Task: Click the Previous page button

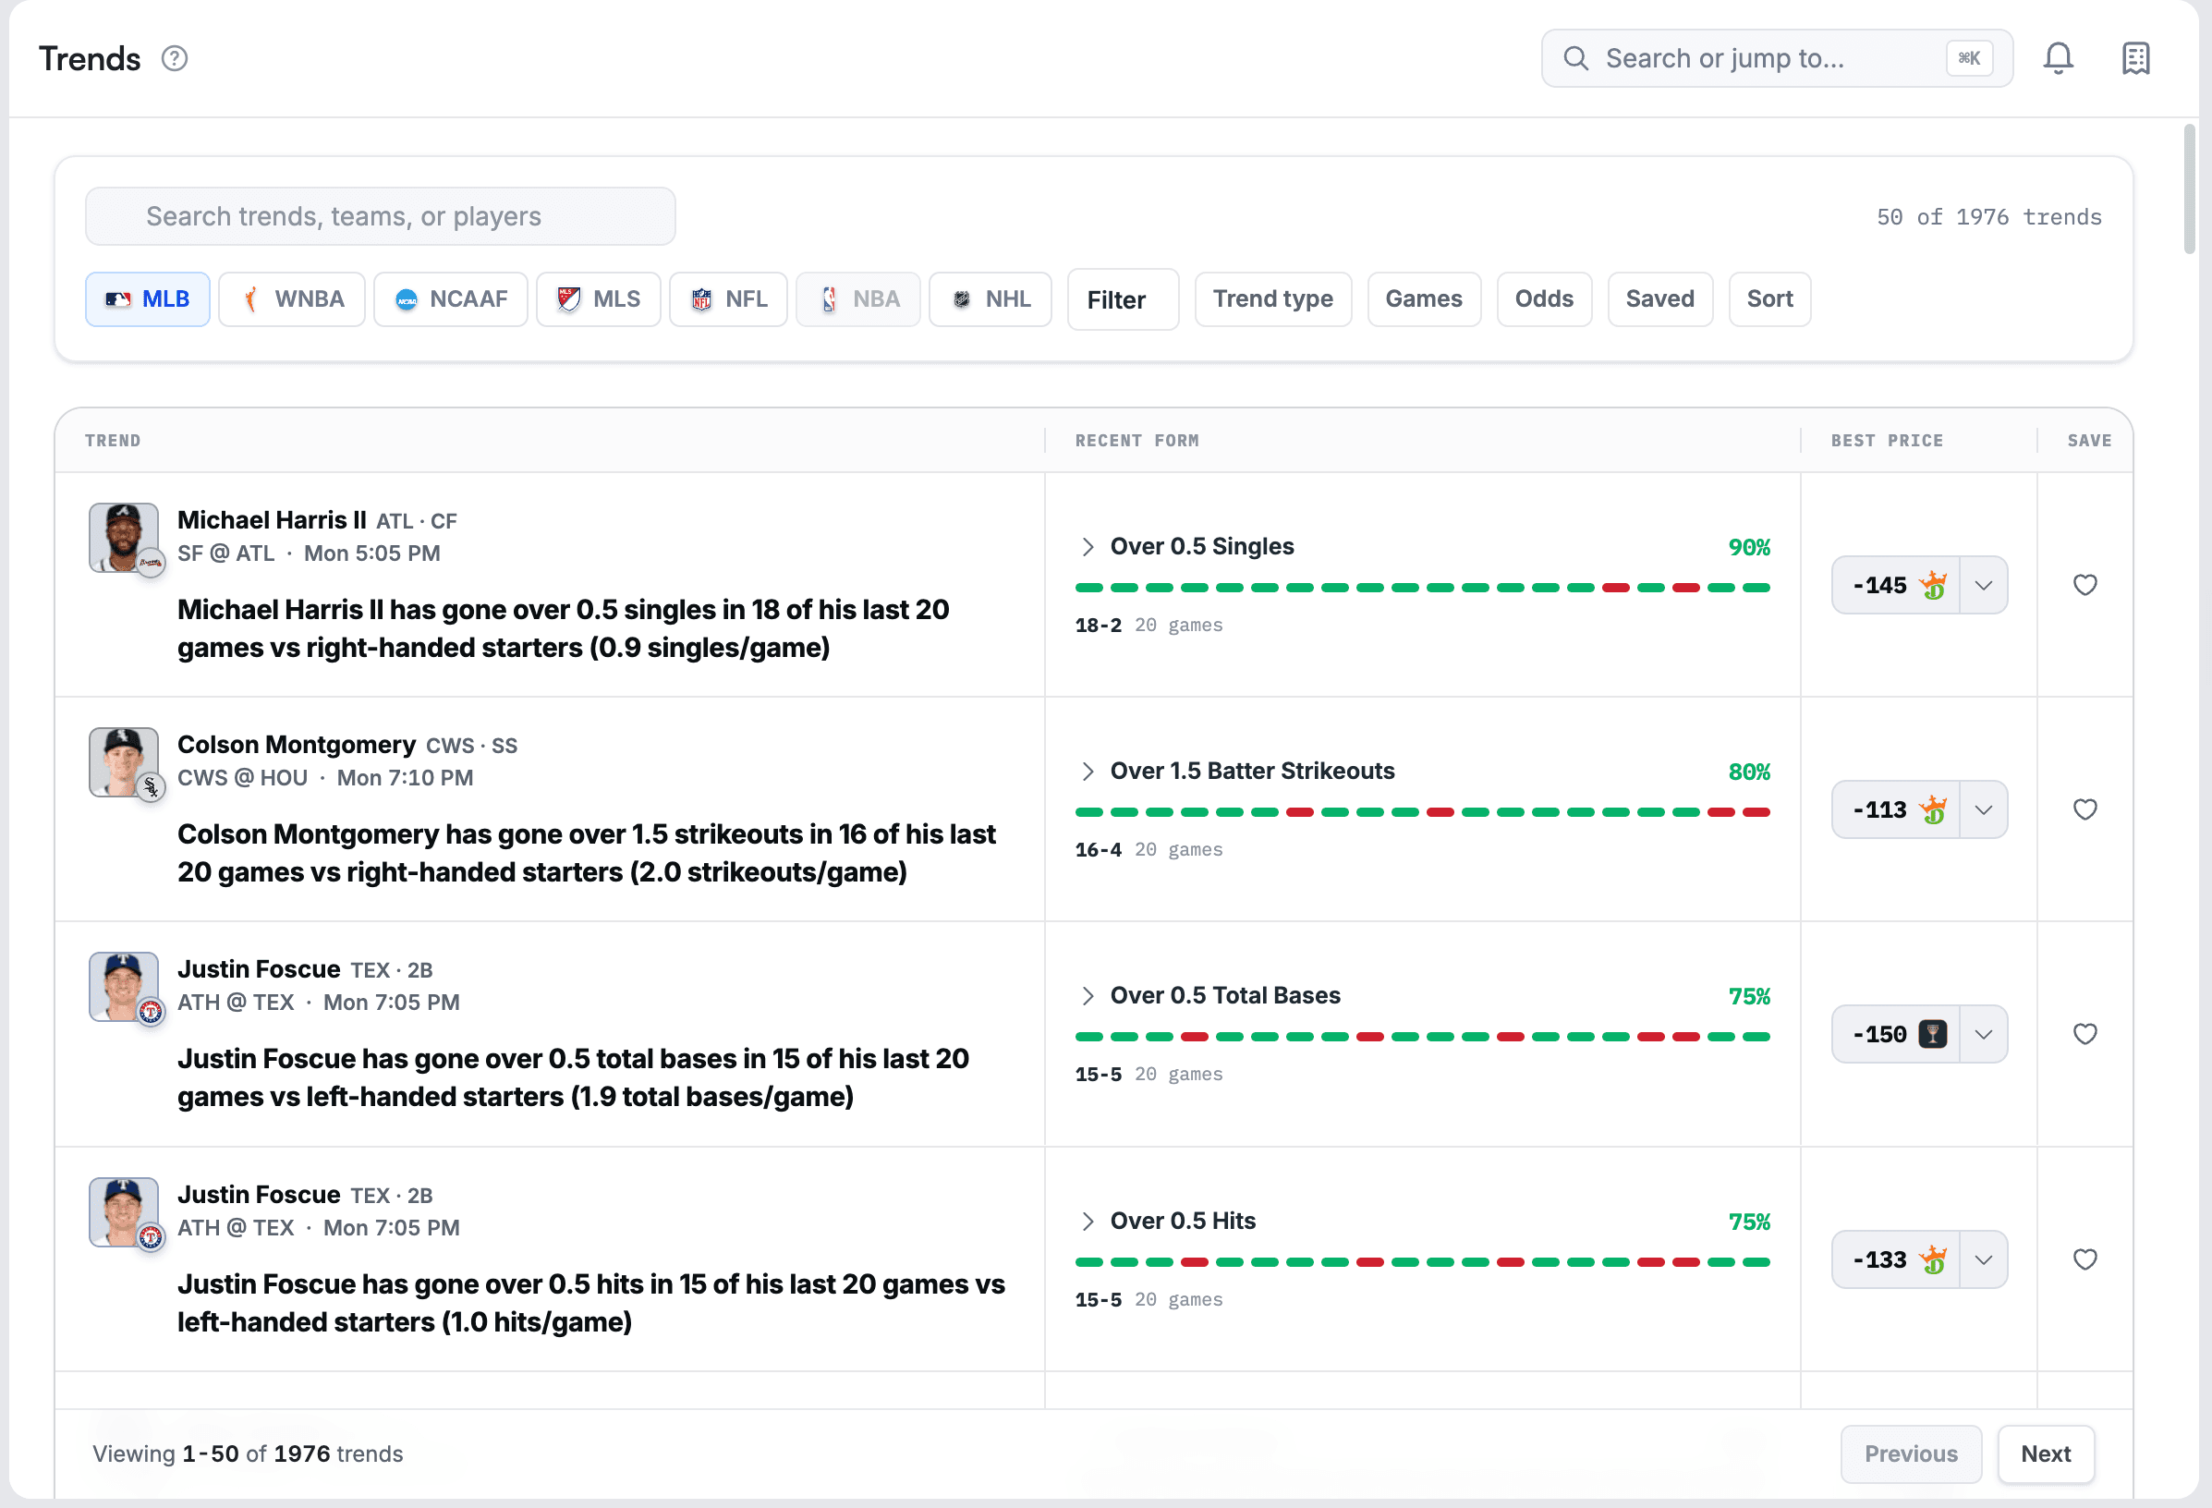Action: tap(1911, 1453)
